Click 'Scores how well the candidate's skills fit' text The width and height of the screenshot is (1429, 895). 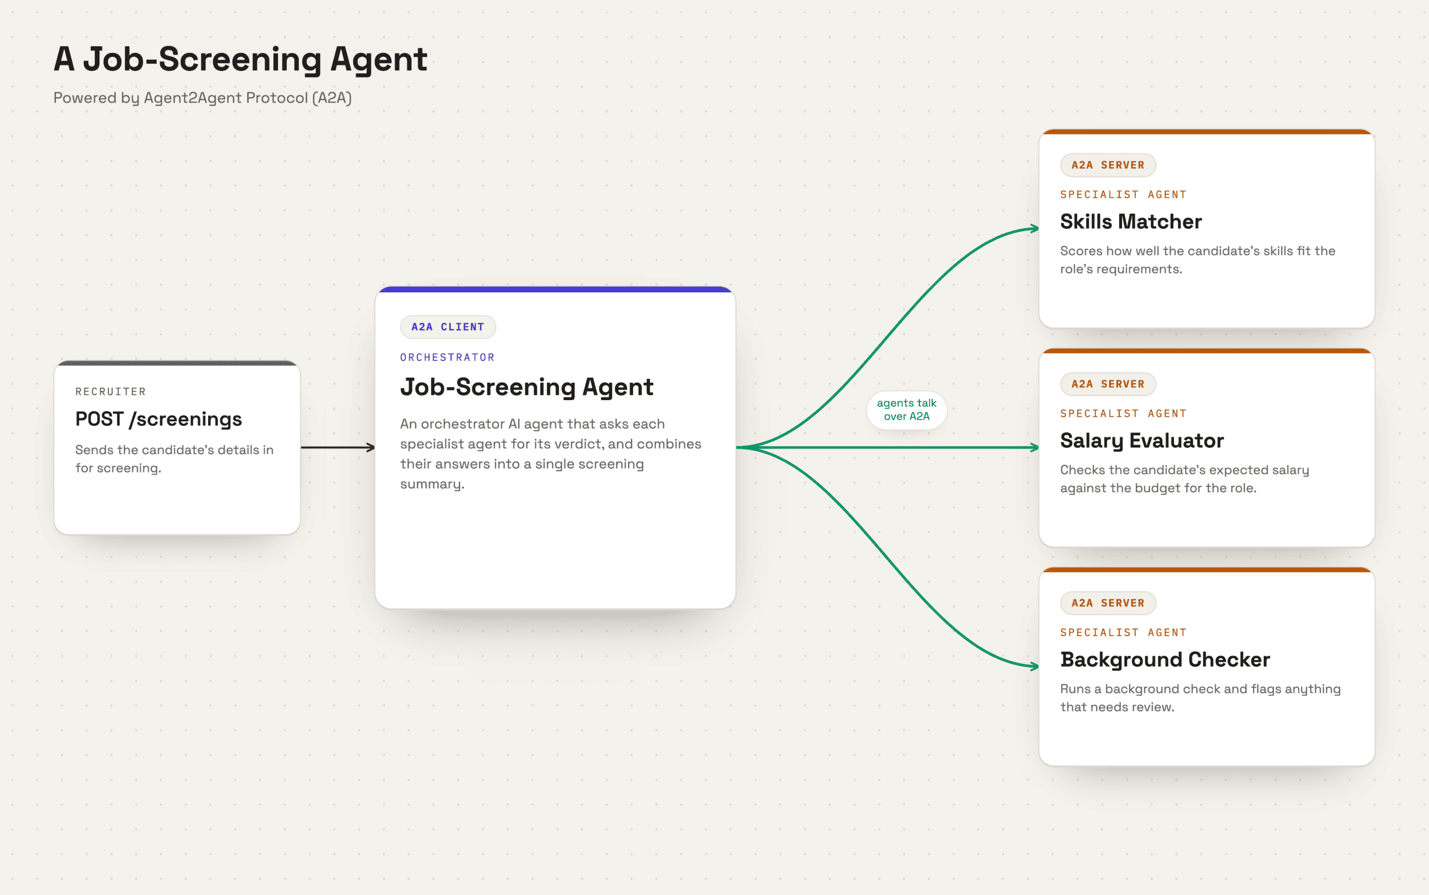1197,260
